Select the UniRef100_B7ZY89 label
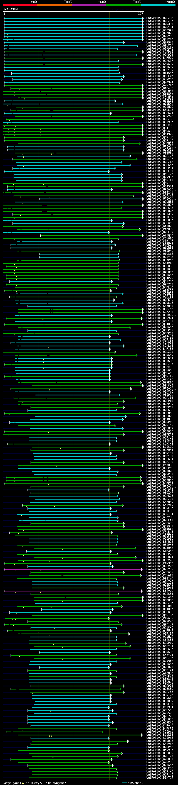Screen dimensions: 178x785 [x=160, y=569]
